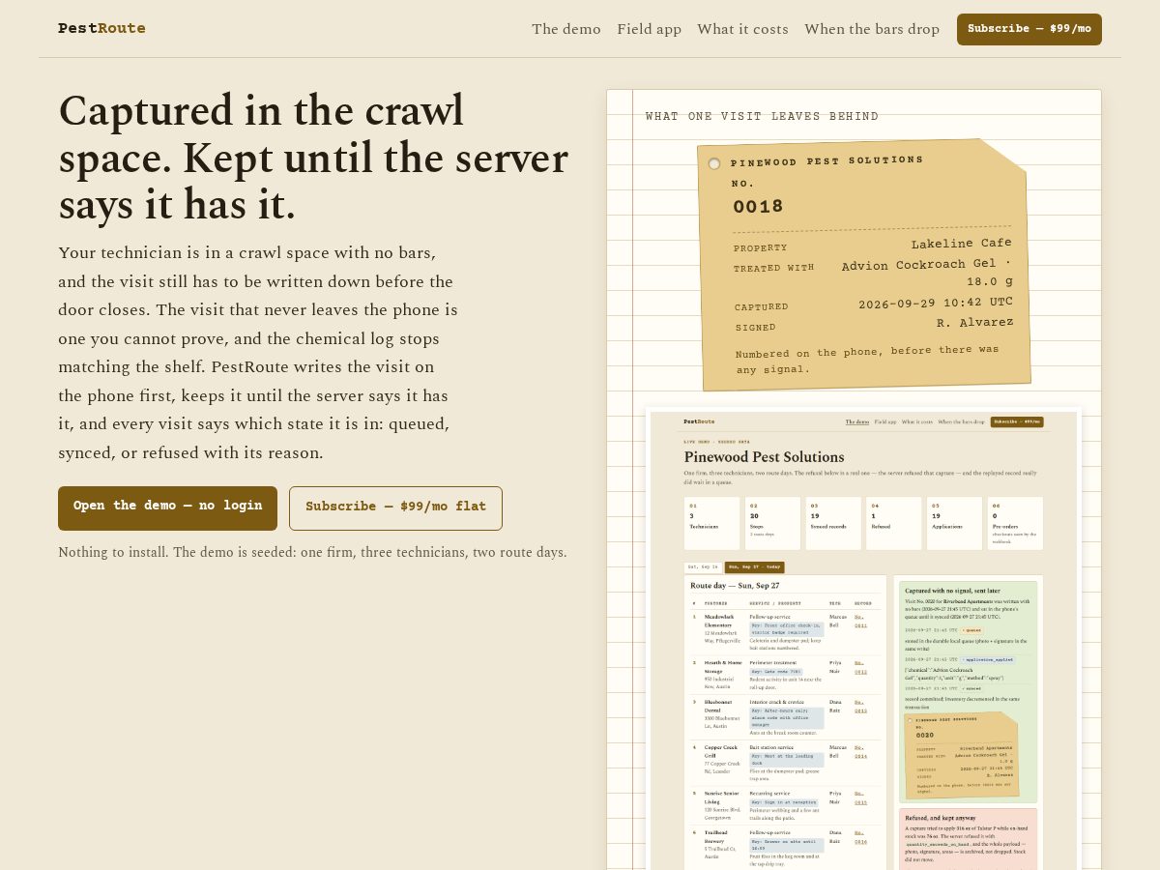Click the paragraph starting "Your technician is in"
Screen dimensions: 1160x870
pos(258,353)
